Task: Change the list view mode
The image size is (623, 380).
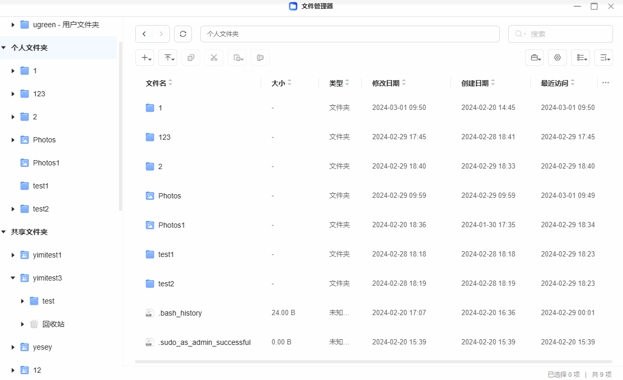Action: click(x=581, y=58)
